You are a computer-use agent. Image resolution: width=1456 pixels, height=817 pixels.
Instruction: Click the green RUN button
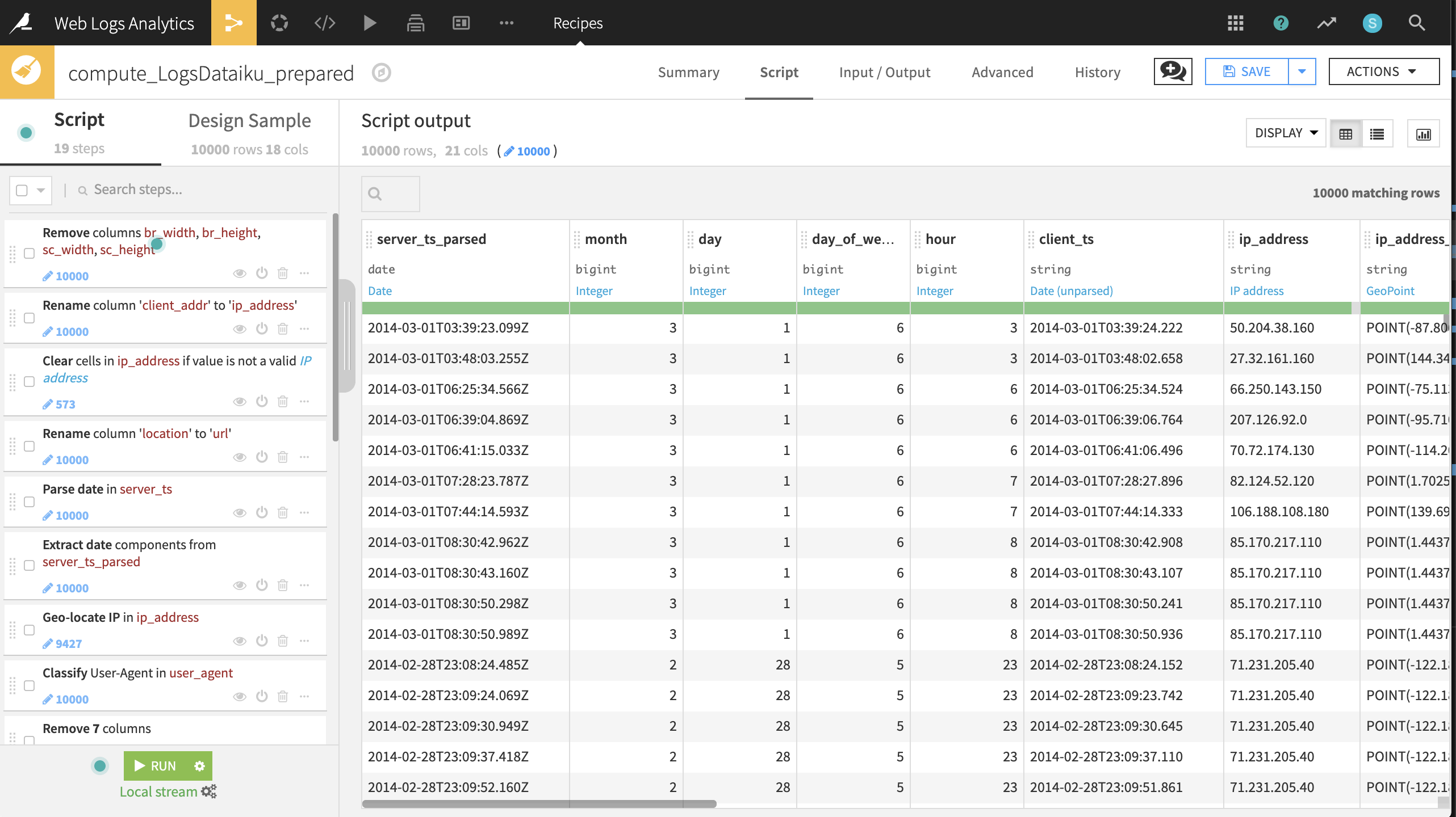pyautogui.click(x=156, y=766)
